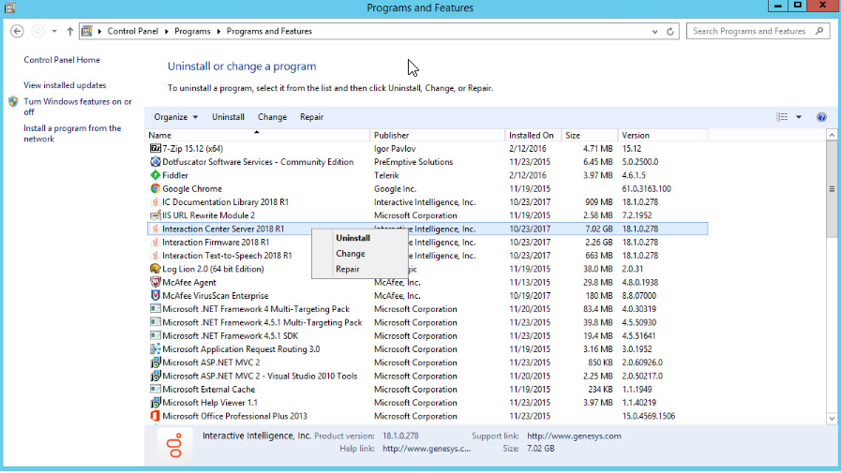Select the McAfee Agent shield icon
Screen dimensions: 841x473
pyautogui.click(x=155, y=282)
